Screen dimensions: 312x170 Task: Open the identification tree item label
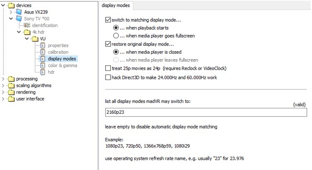45,25
